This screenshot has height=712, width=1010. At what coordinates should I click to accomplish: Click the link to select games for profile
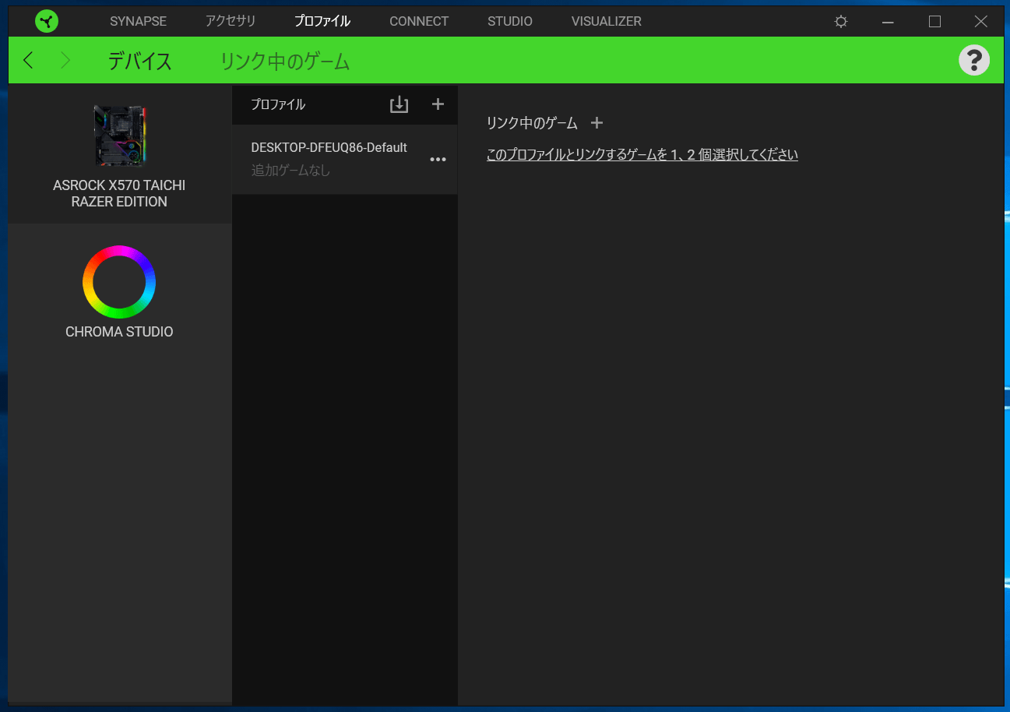642,154
